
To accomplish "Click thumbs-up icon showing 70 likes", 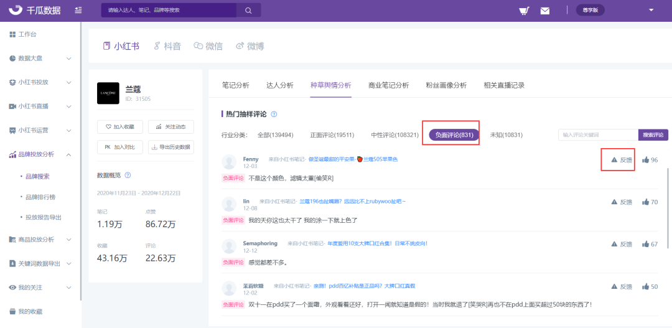I will [x=645, y=202].
